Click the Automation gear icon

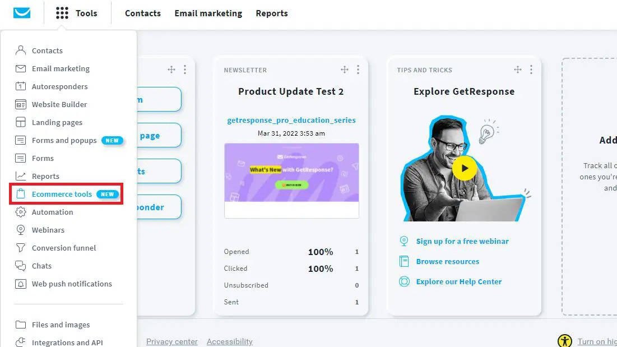tap(21, 212)
